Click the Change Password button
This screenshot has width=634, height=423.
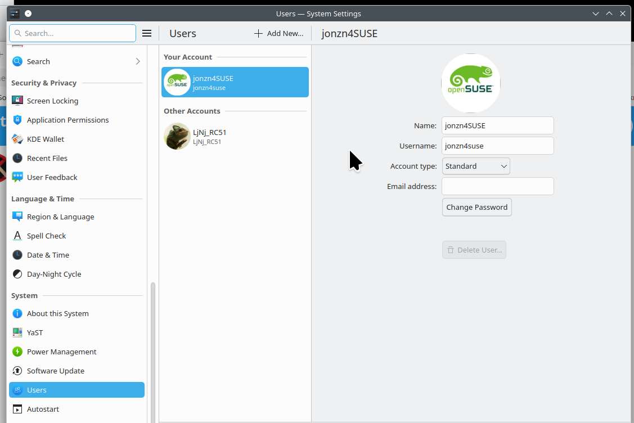(x=476, y=207)
